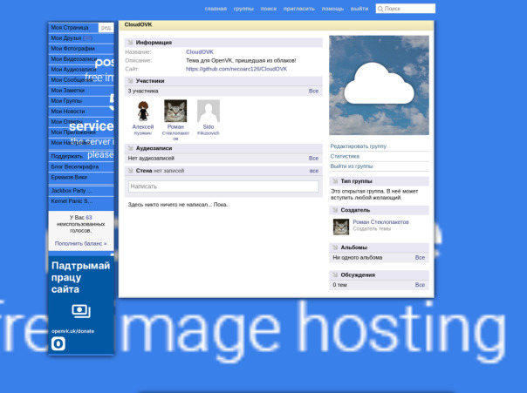Click the OpenVK logo icon in banner
Viewport: 527px width, 393px height.
click(58, 343)
